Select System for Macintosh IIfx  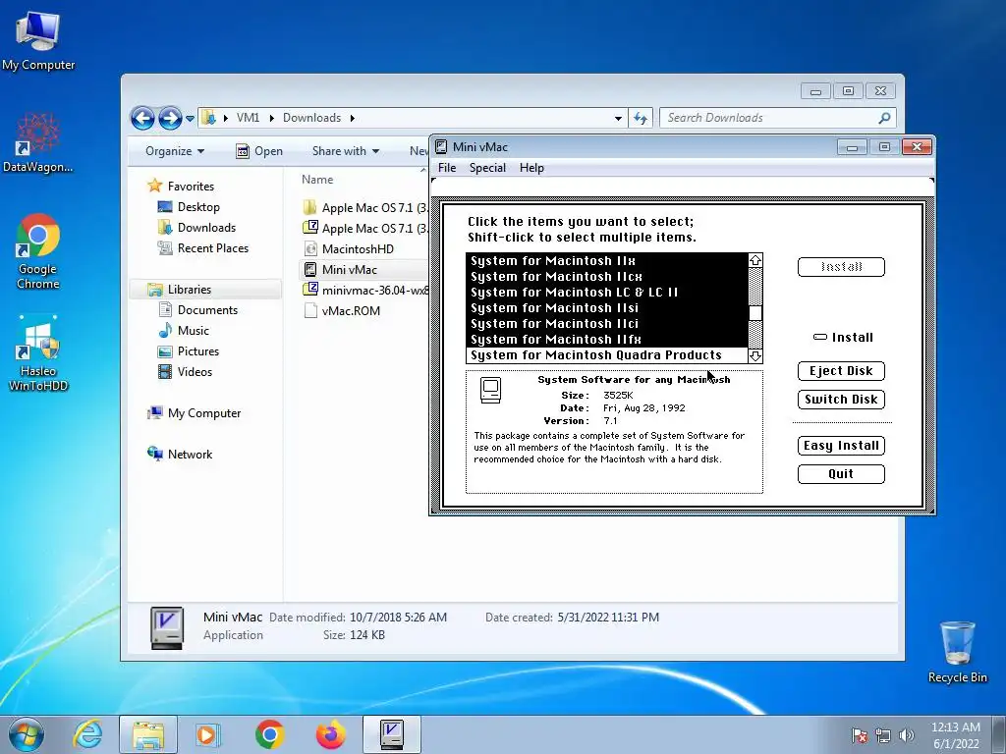(607, 339)
